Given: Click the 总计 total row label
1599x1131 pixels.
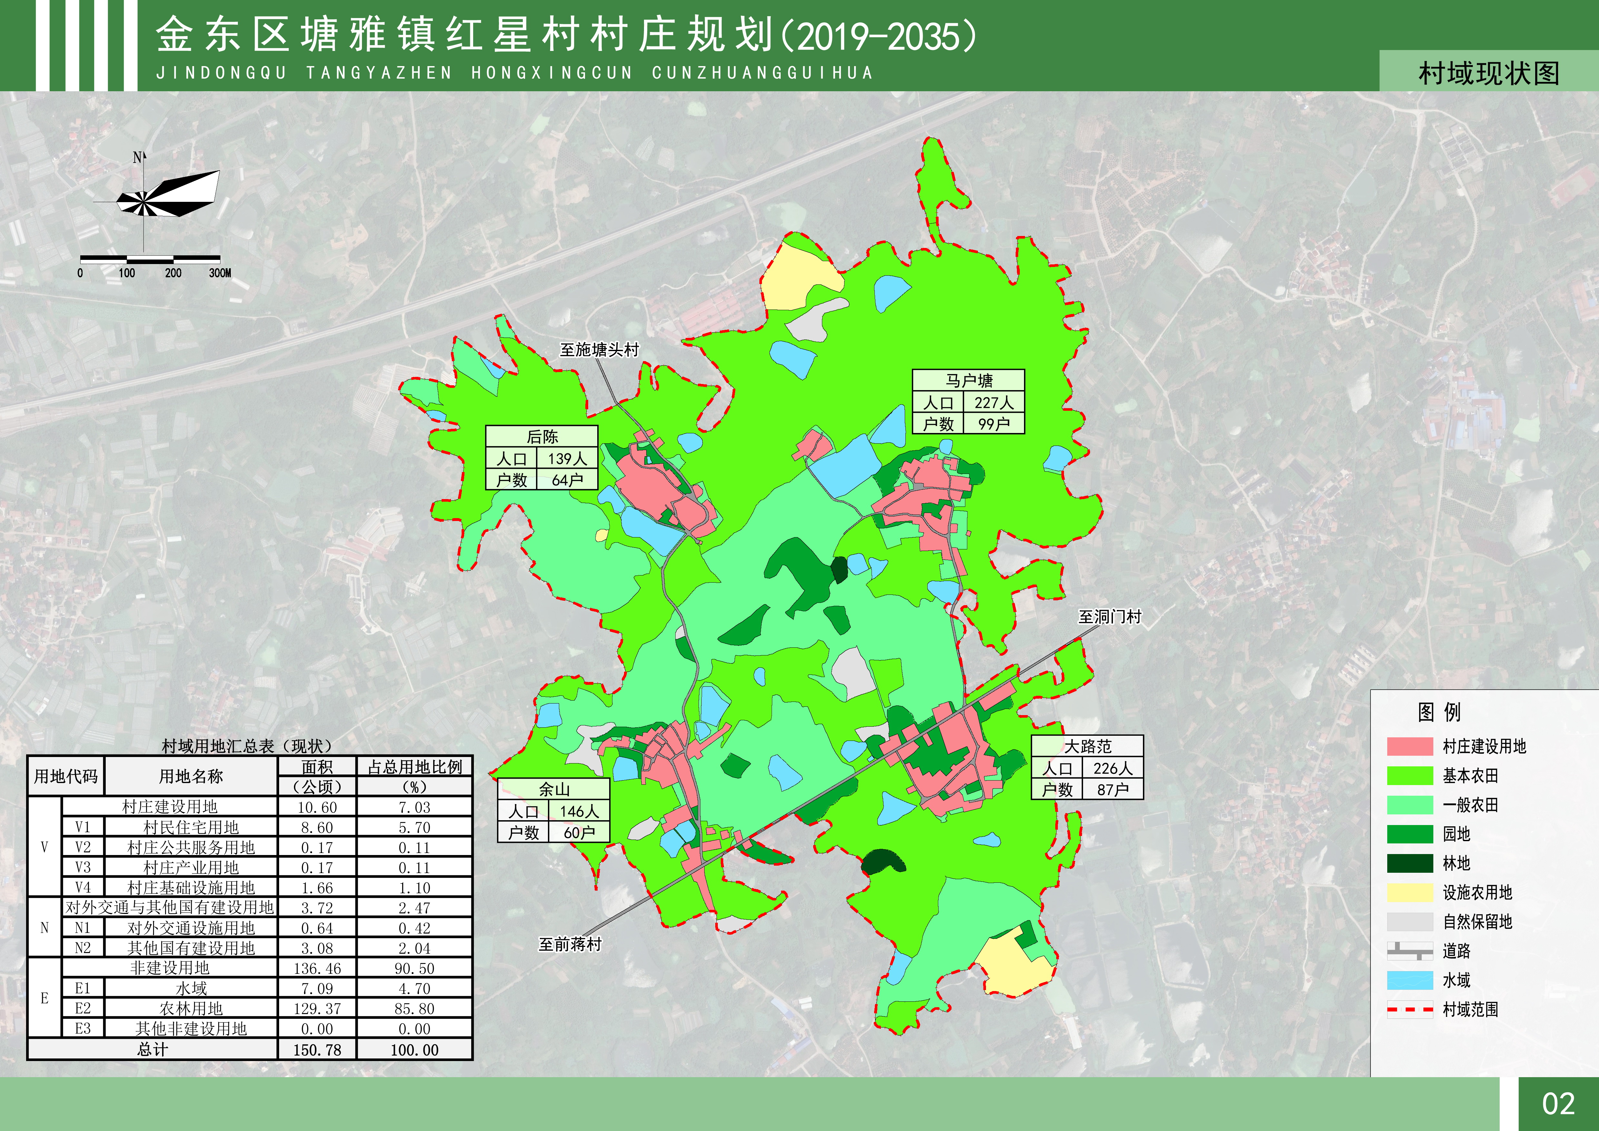Looking at the screenshot, I should 152,1049.
